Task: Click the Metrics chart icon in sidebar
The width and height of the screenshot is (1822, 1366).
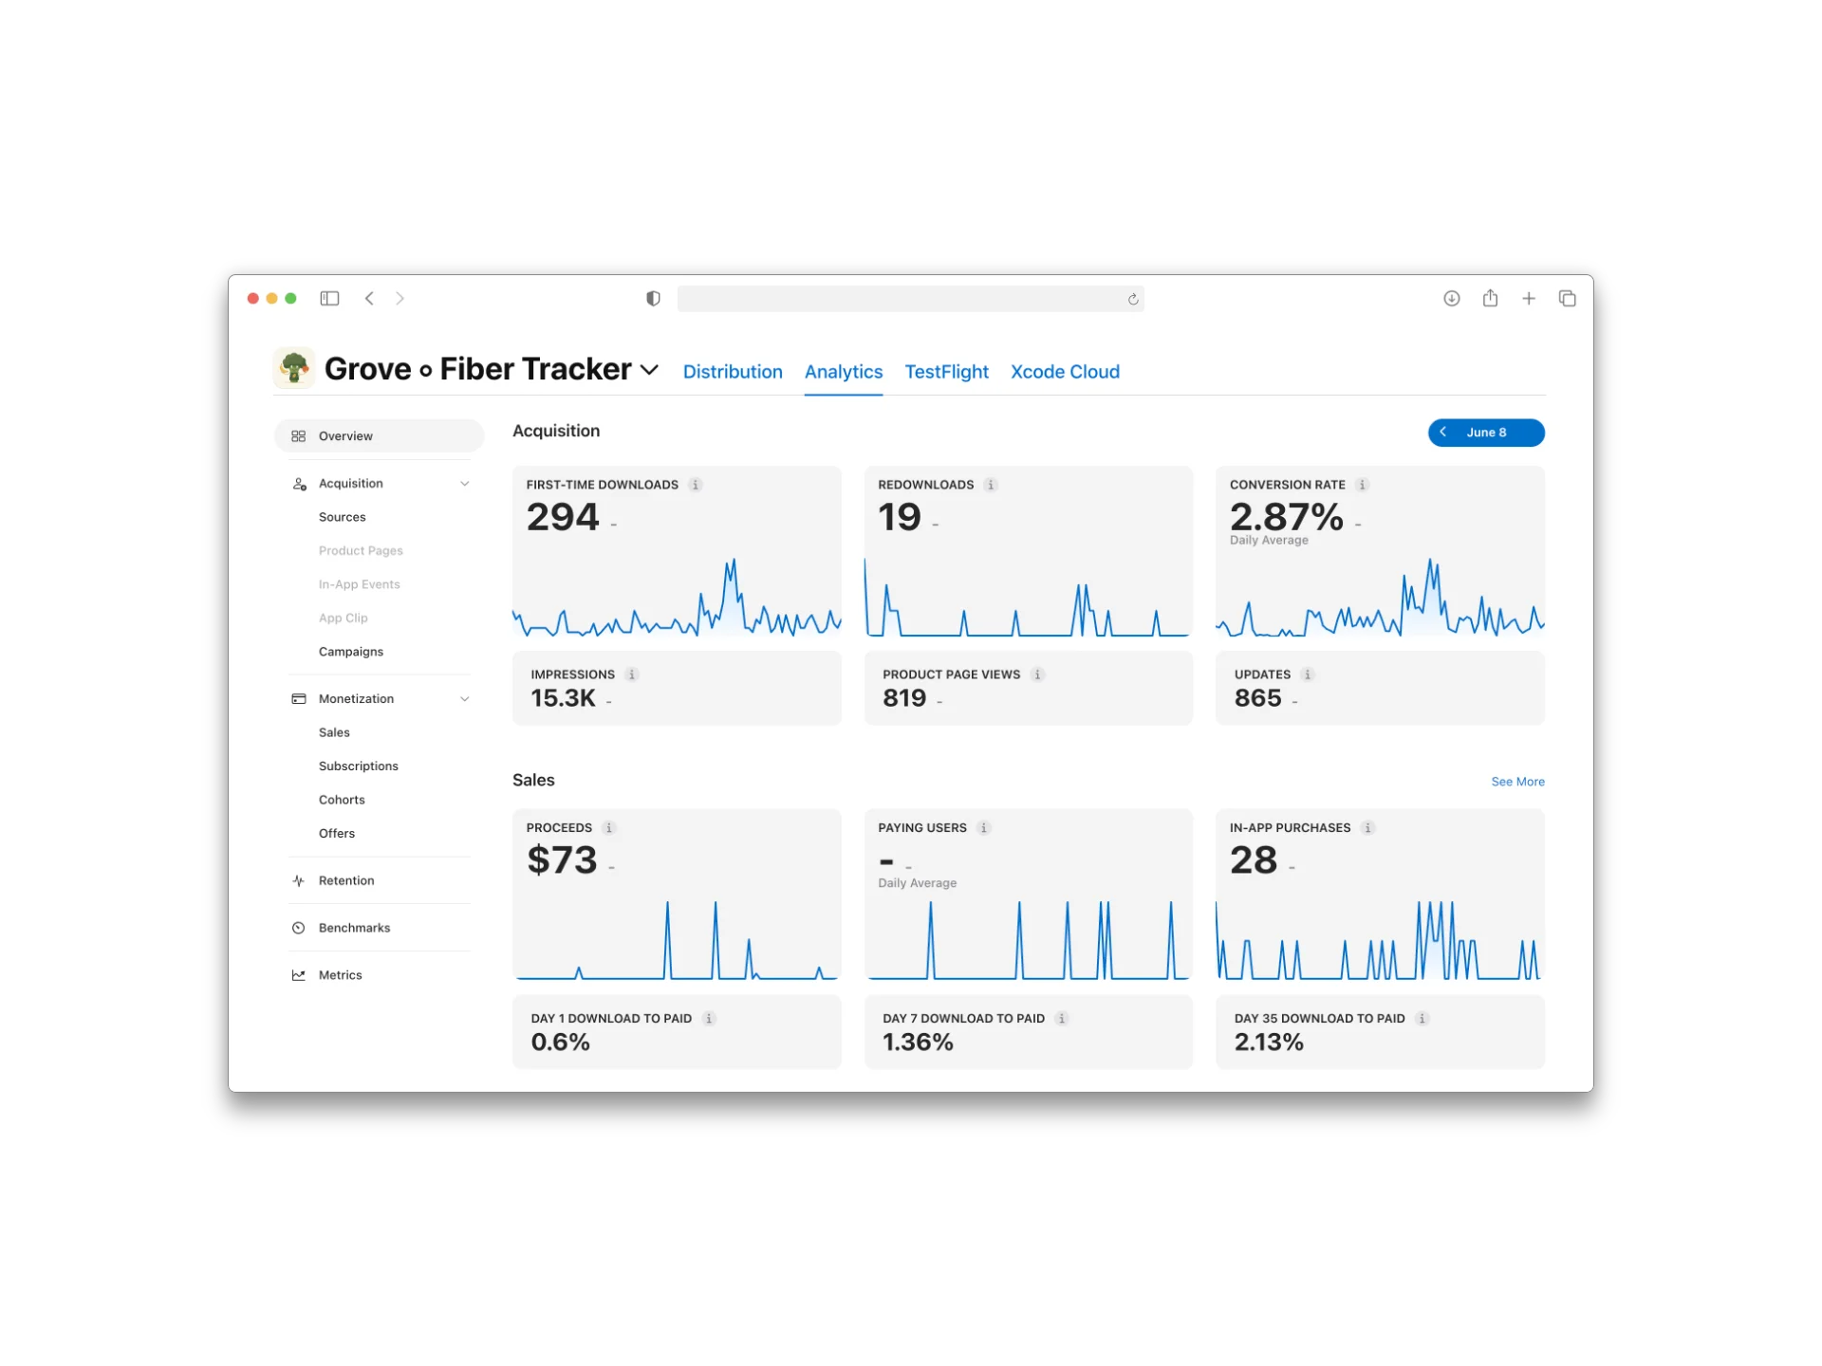Action: [299, 975]
